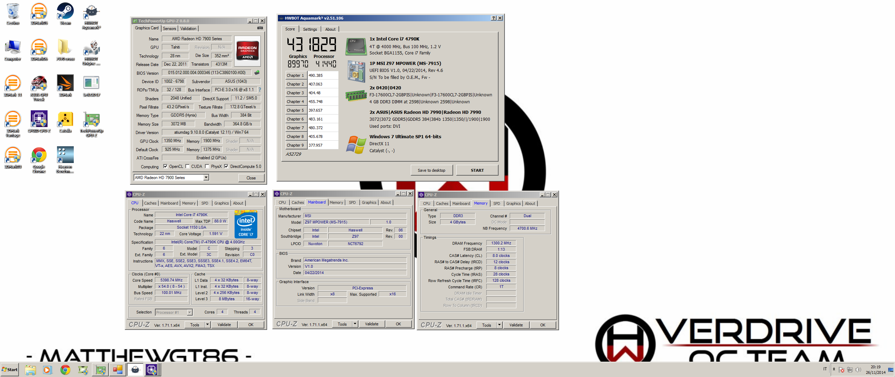The image size is (895, 377).
Task: Open the 3DMark05 desktop shortcut
Action: (39, 14)
